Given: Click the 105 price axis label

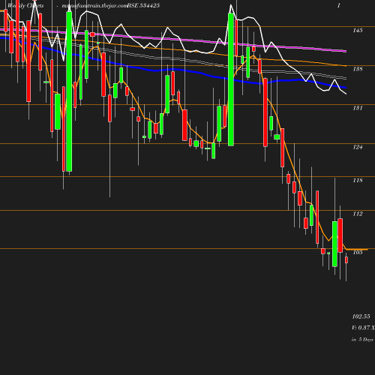Looking at the screenshot, I should [358, 252].
